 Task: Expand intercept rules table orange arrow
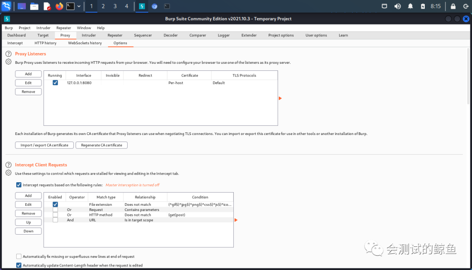[x=236, y=220]
